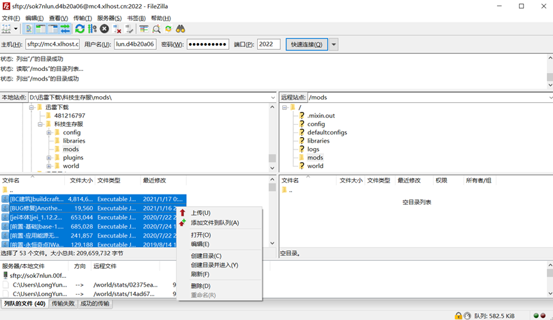Switch to 列队的文件 (40) tab
This screenshot has width=553, height=320.
pos(25,304)
